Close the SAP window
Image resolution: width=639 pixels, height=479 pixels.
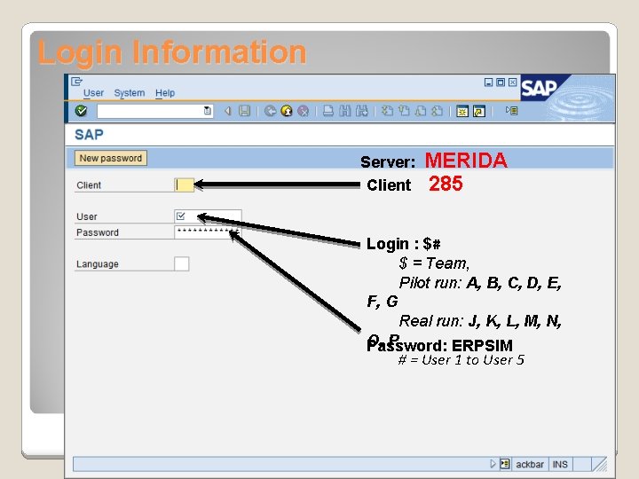point(513,82)
